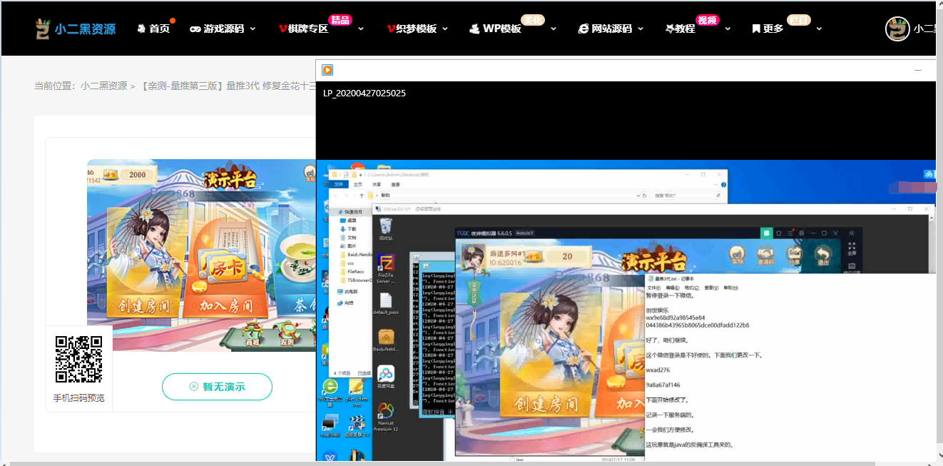Open the user avatar in the header

pyautogui.click(x=897, y=29)
